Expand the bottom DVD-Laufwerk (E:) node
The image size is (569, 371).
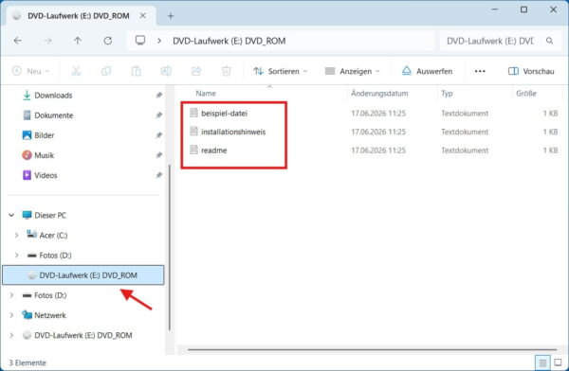11,335
